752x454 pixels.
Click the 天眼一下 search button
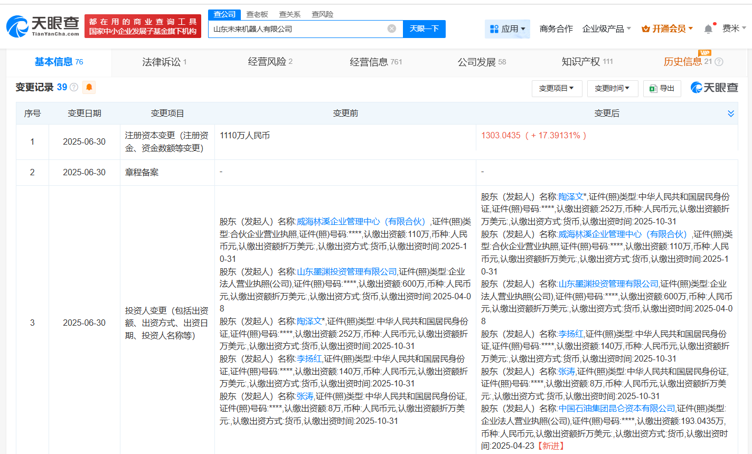point(424,29)
